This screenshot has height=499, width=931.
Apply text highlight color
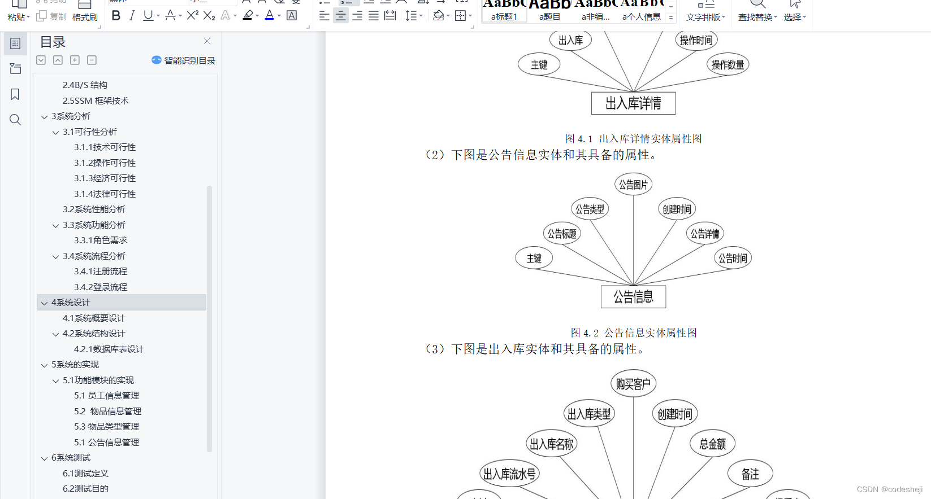[x=248, y=16]
